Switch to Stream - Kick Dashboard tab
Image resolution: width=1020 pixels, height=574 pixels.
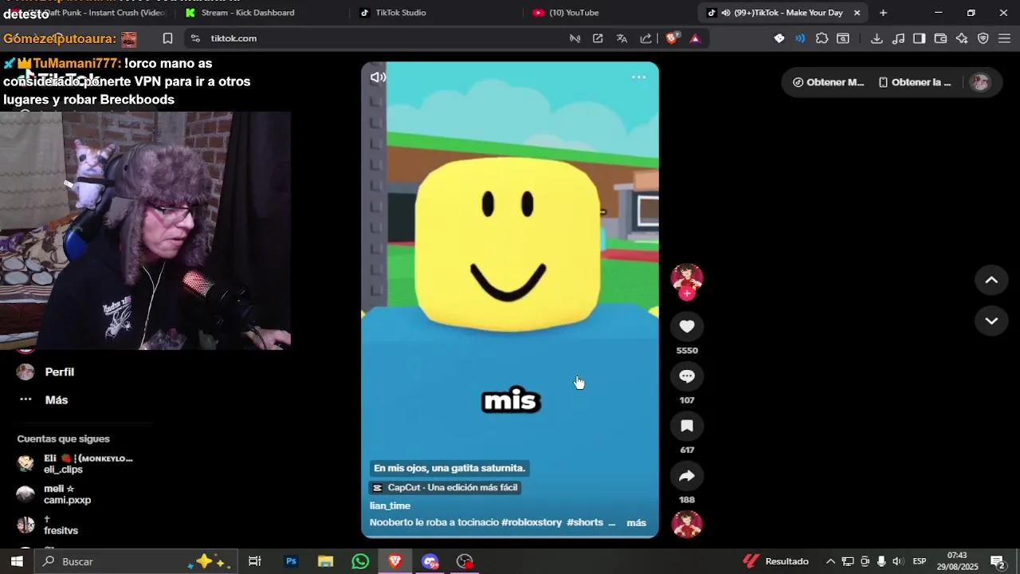[x=247, y=13]
